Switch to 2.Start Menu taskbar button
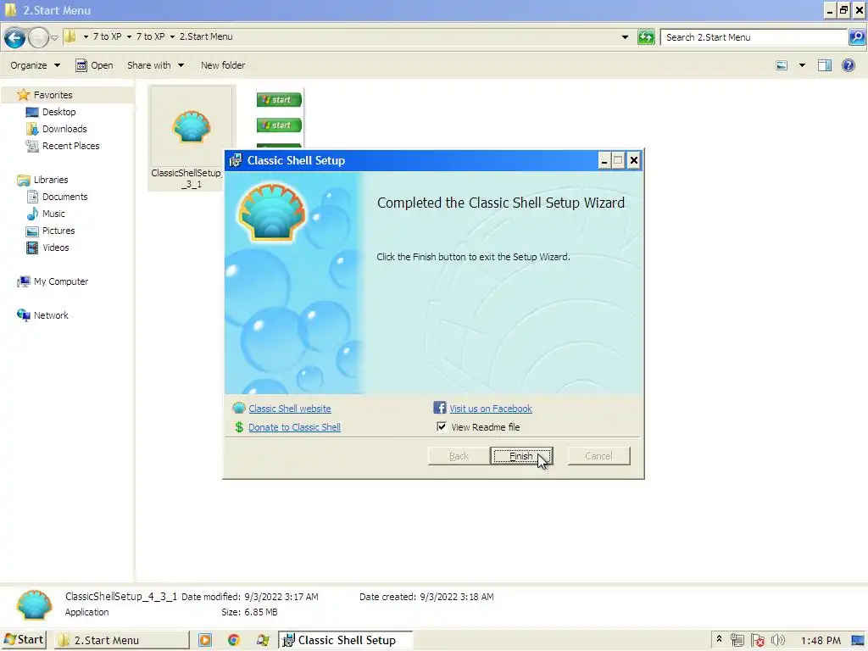 point(122,641)
